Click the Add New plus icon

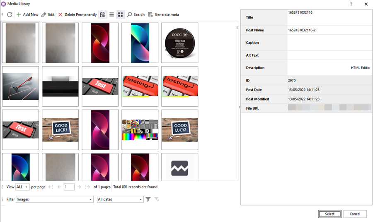[x=19, y=14]
